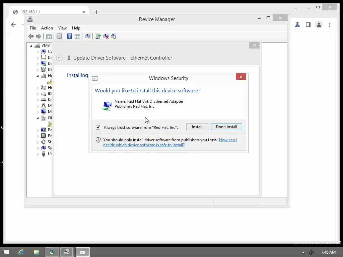Select the keyboard category icon in tree

44,100
